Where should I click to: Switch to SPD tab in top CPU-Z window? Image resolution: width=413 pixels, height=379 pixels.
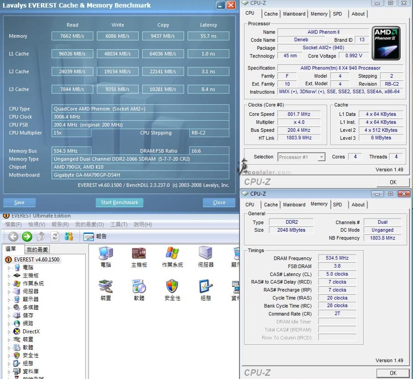pos(337,14)
